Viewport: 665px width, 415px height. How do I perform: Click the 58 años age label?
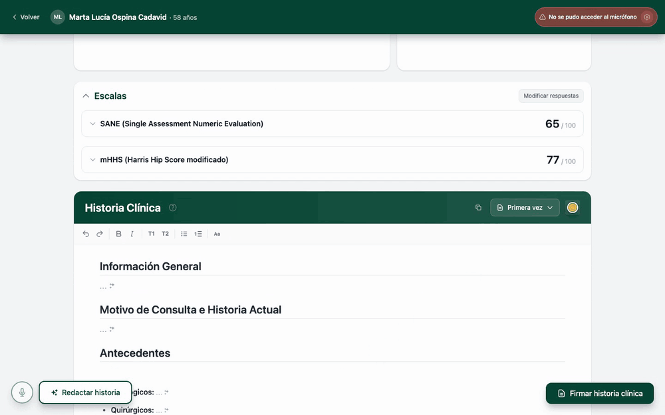[185, 18]
